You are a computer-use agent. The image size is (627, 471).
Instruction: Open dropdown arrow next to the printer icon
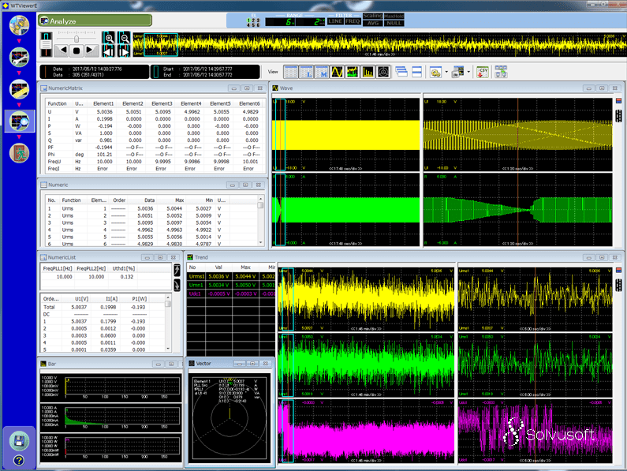[468, 73]
